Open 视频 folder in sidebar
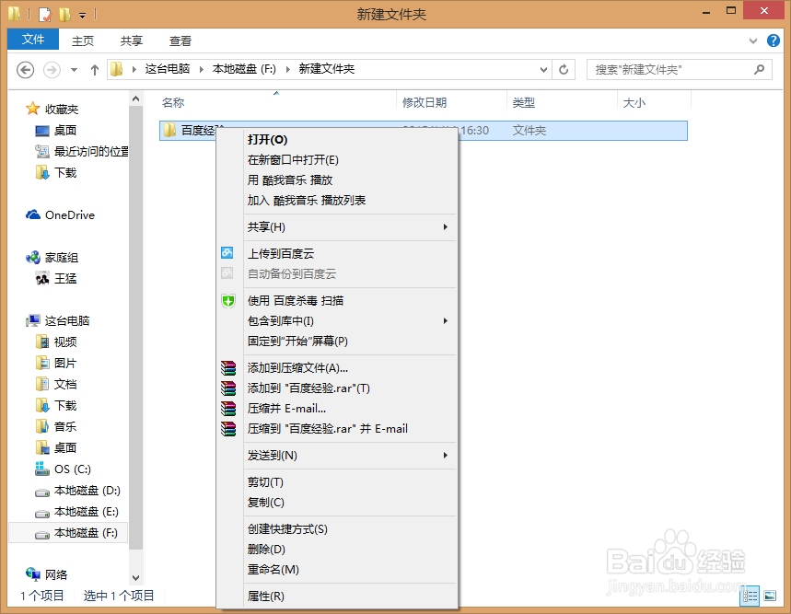 click(x=56, y=342)
